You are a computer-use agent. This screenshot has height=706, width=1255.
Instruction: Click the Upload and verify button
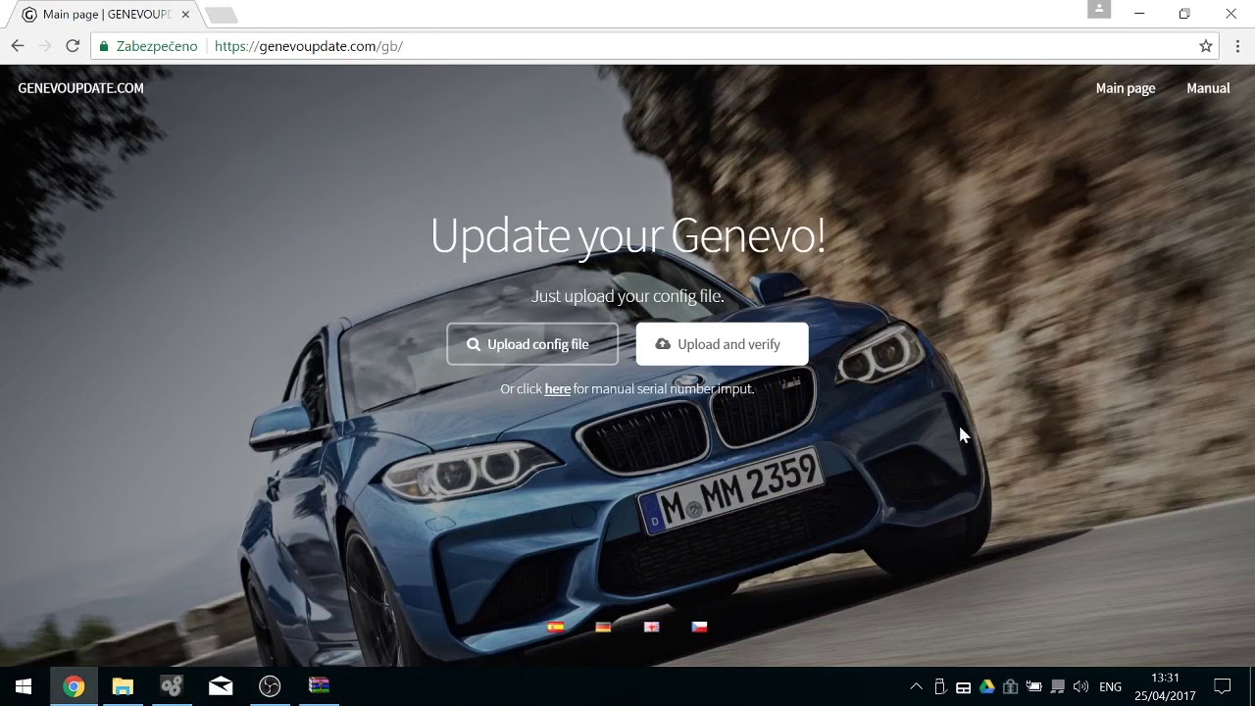(x=723, y=344)
